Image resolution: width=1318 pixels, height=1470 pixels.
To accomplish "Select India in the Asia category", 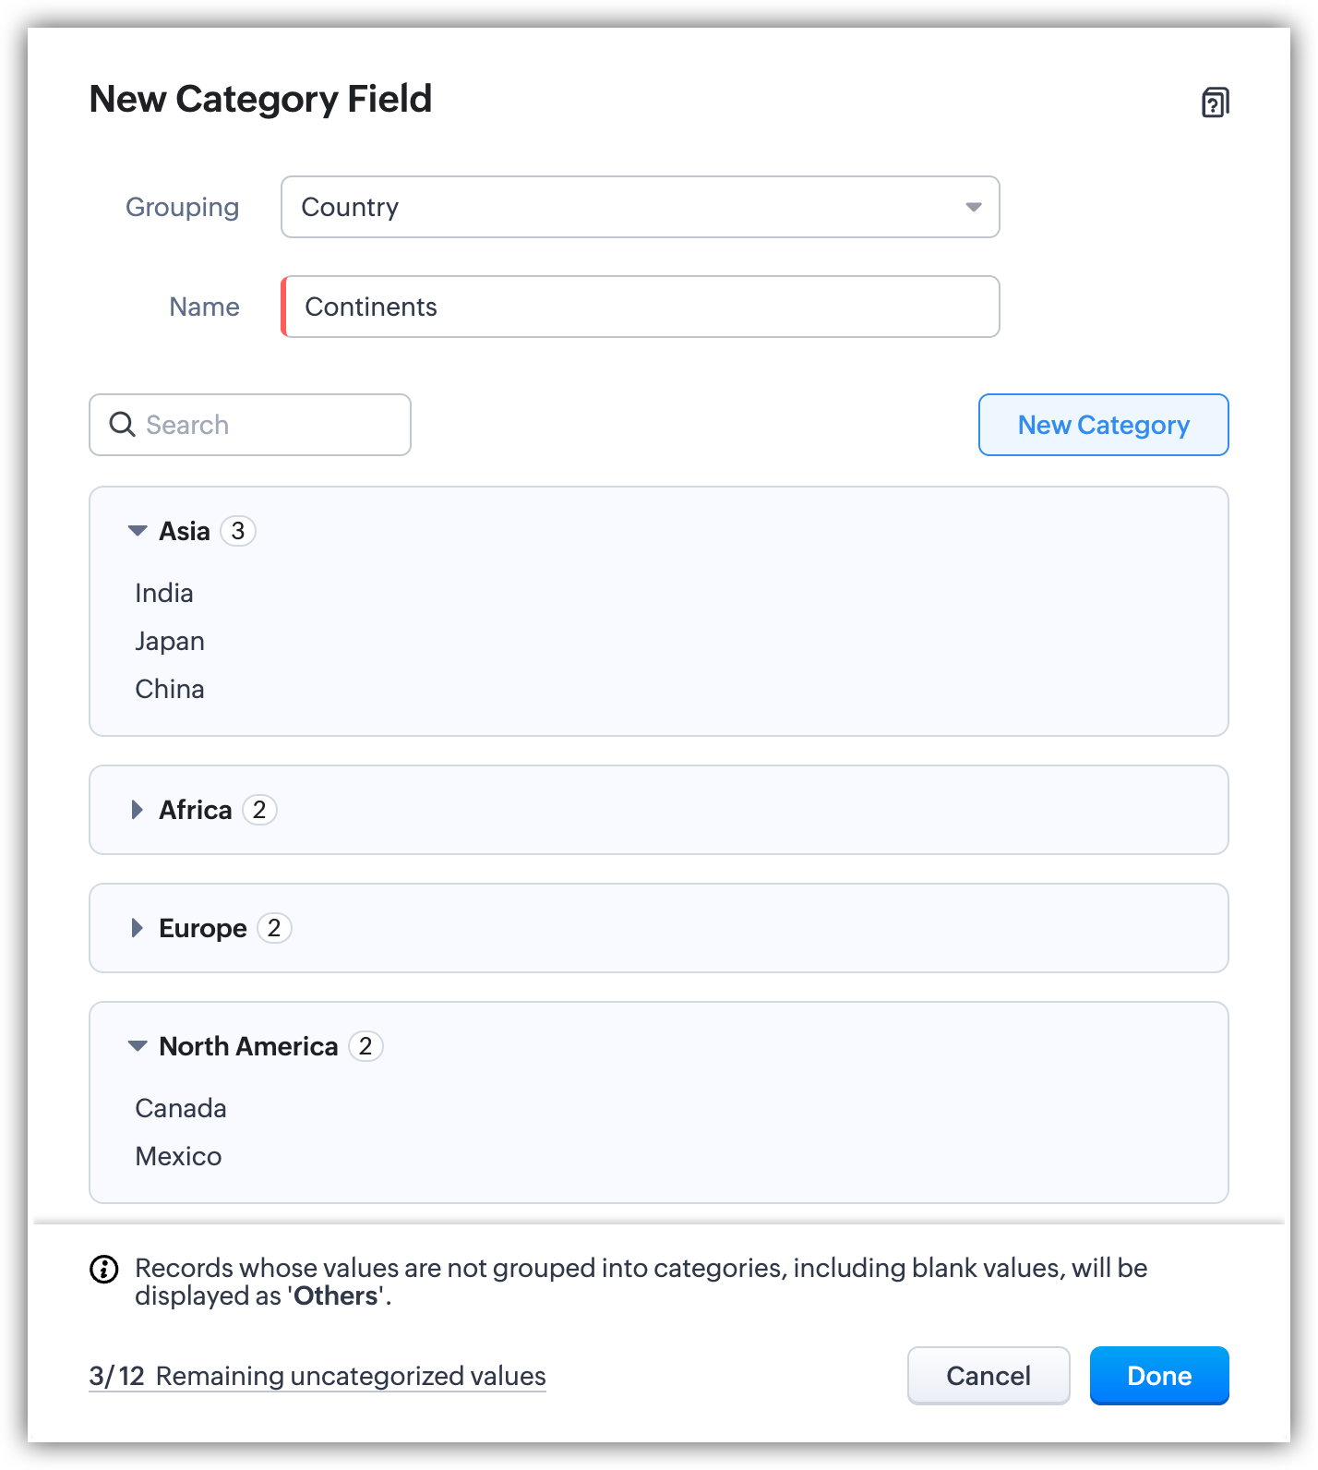I will tap(164, 593).
